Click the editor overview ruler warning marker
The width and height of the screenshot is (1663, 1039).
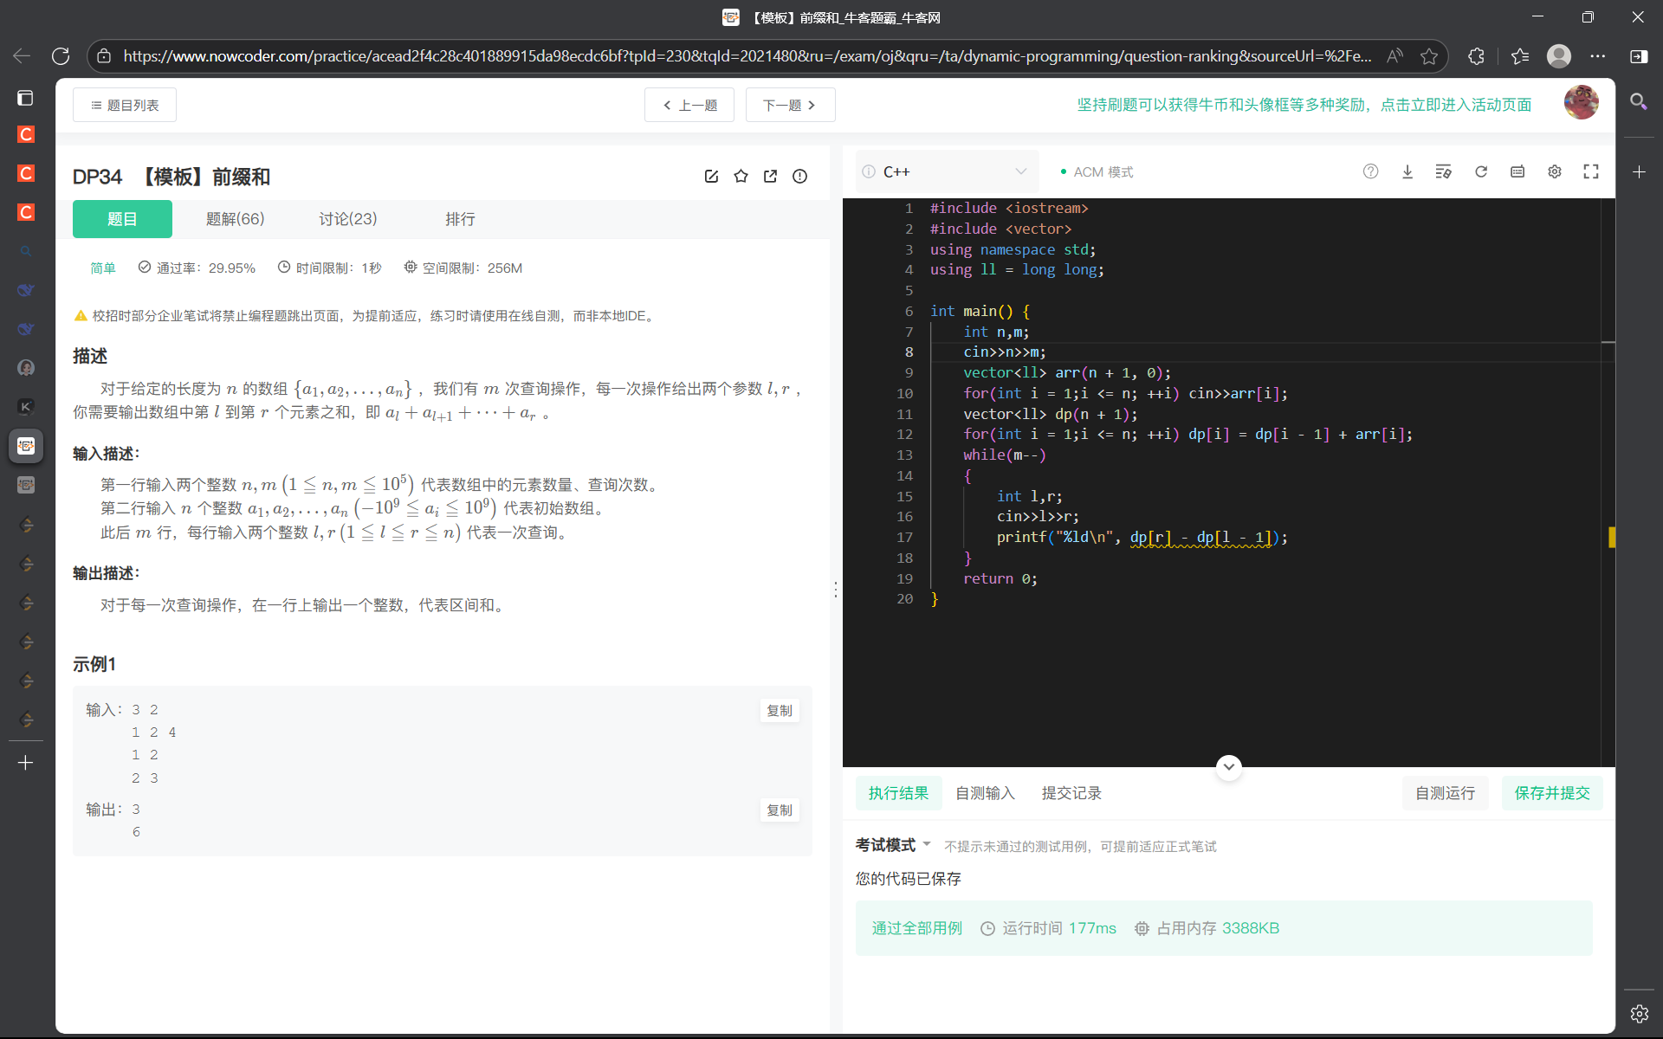coord(1611,537)
